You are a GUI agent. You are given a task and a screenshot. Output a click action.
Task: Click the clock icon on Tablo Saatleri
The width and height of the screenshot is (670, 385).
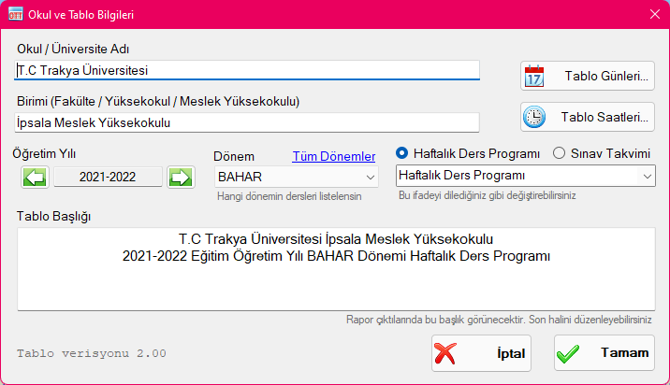pyautogui.click(x=534, y=117)
